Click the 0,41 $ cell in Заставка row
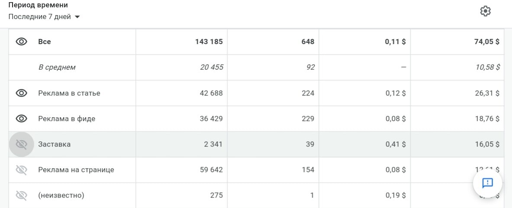 (x=364, y=144)
